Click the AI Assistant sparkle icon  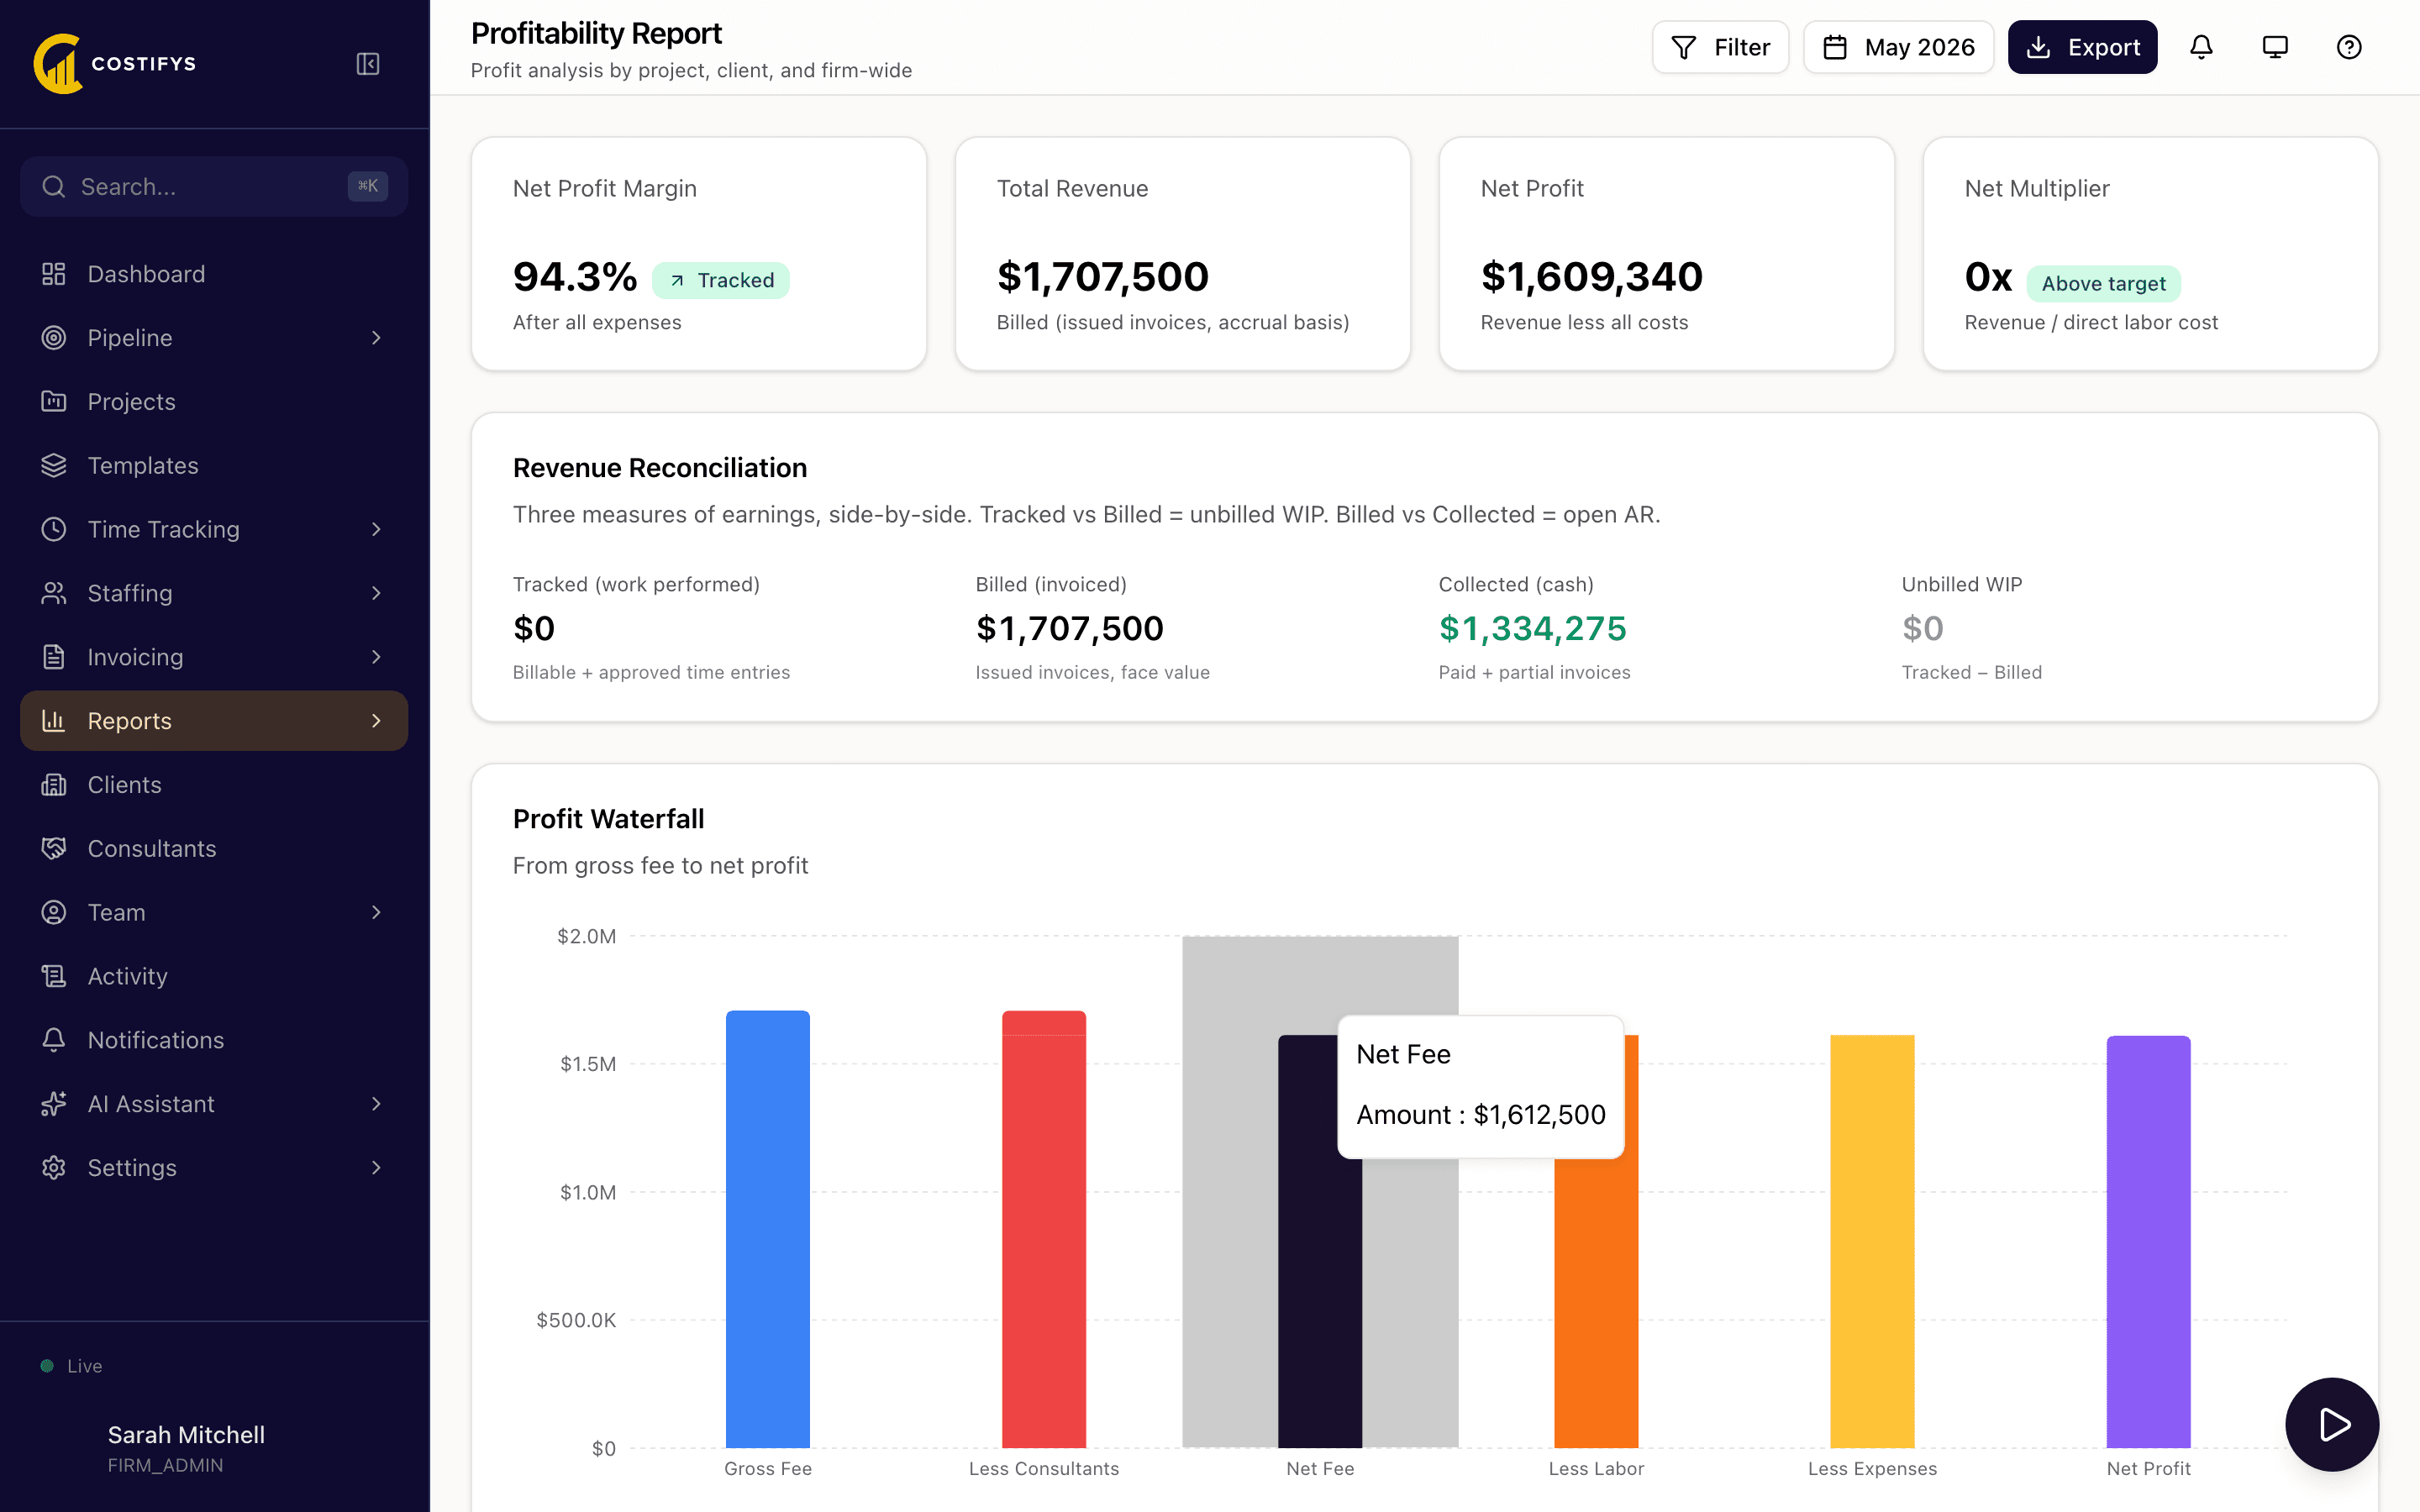54,1104
